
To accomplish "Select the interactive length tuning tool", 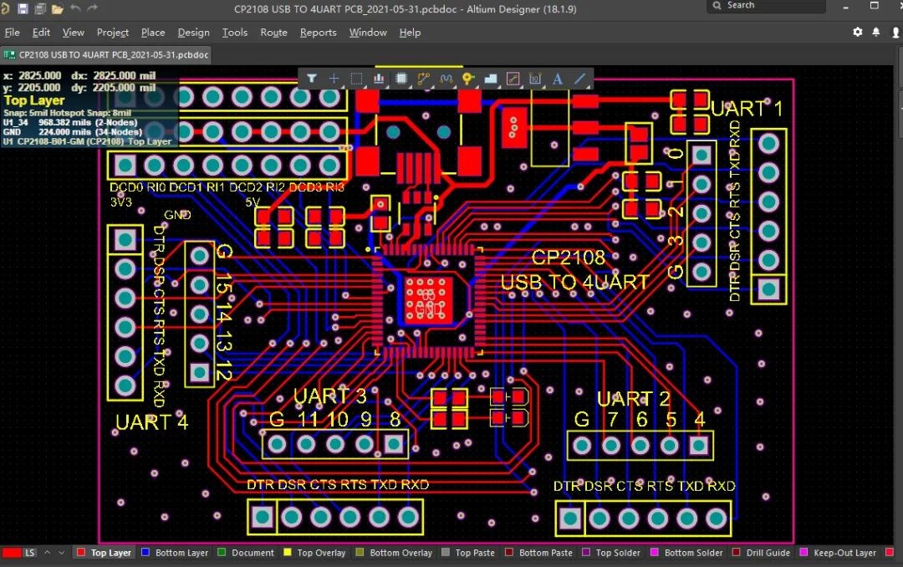I will click(x=446, y=79).
